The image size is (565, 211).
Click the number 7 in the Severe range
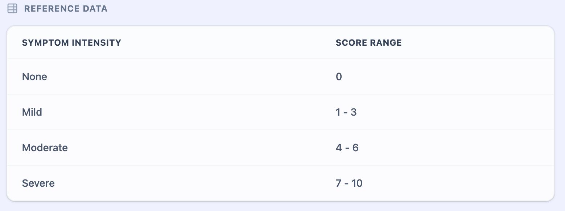(x=339, y=183)
